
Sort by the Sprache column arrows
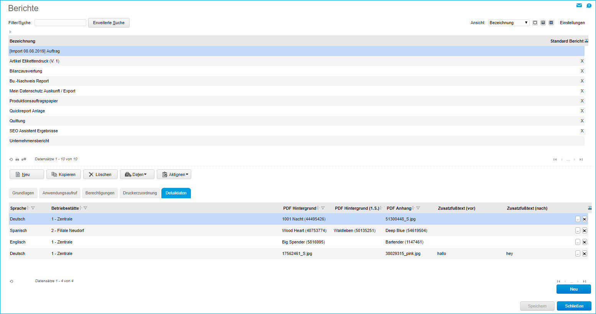(28, 208)
